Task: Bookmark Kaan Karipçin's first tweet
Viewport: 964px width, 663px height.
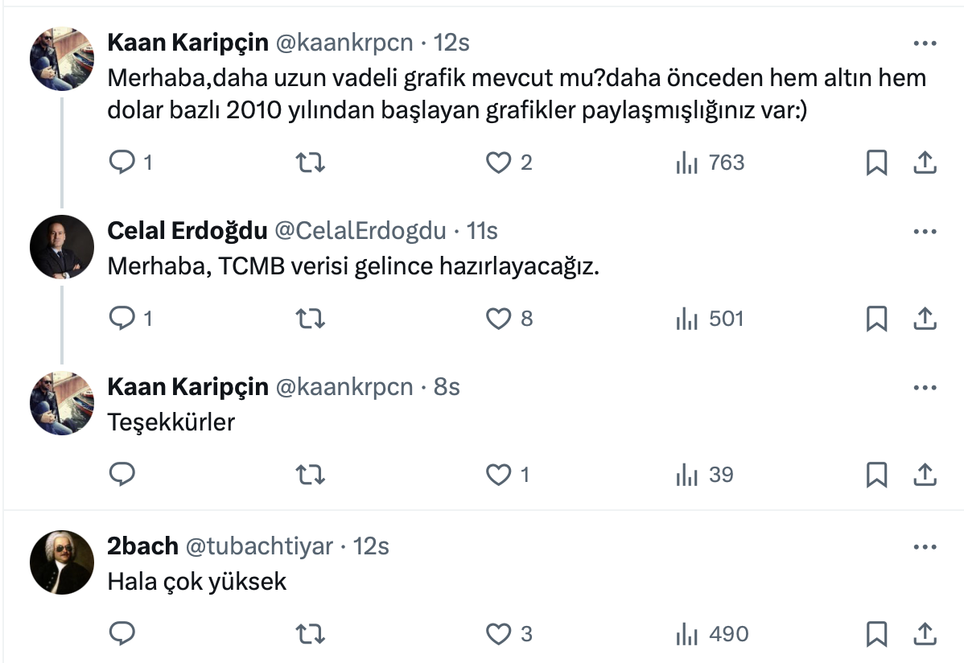Action: [876, 163]
